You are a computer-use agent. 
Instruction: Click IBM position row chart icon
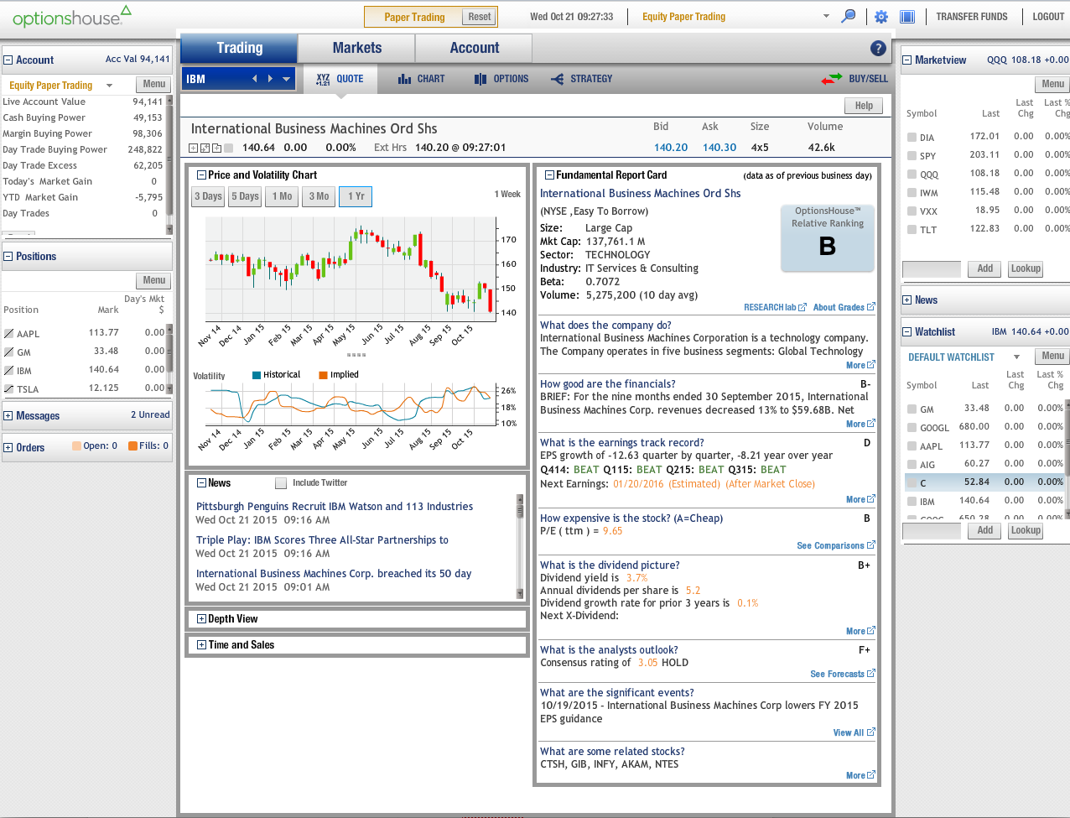point(8,371)
